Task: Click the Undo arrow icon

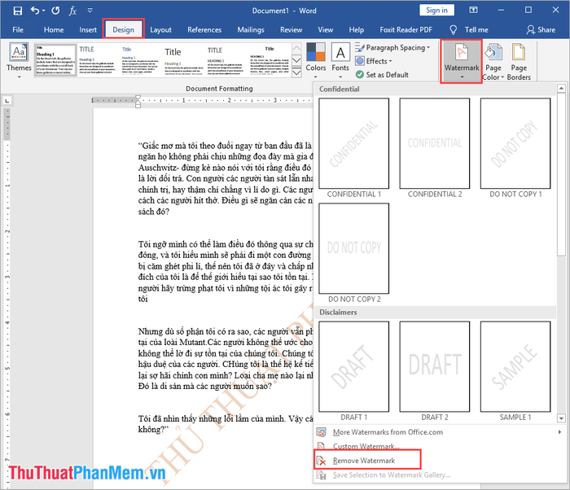Action: (36, 11)
